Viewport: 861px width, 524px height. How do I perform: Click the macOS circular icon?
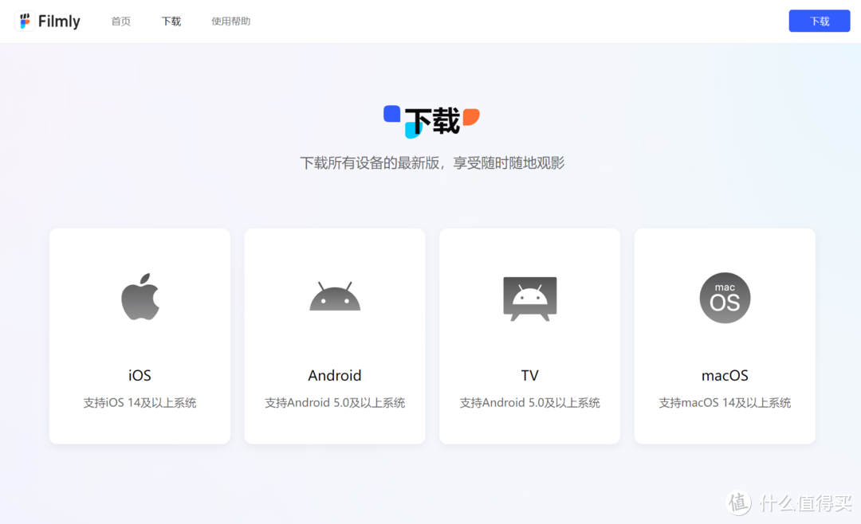725,298
